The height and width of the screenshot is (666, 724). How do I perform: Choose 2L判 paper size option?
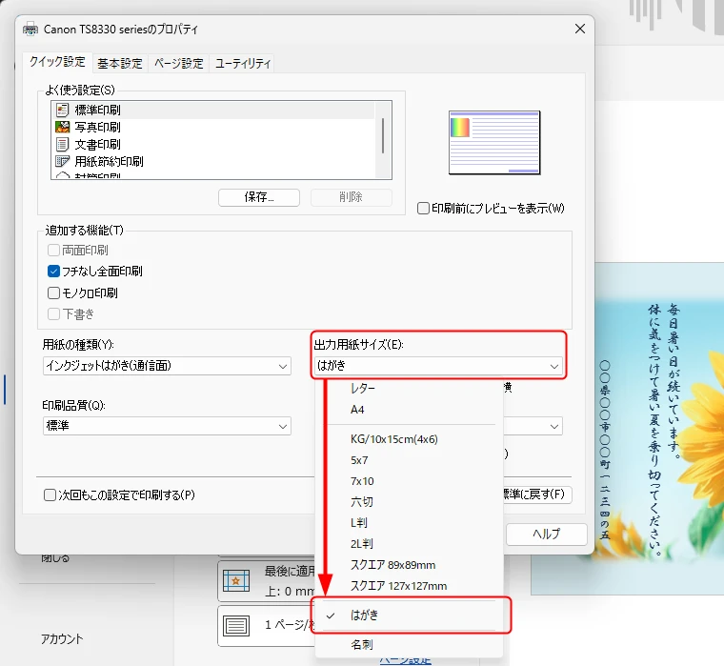point(409,544)
